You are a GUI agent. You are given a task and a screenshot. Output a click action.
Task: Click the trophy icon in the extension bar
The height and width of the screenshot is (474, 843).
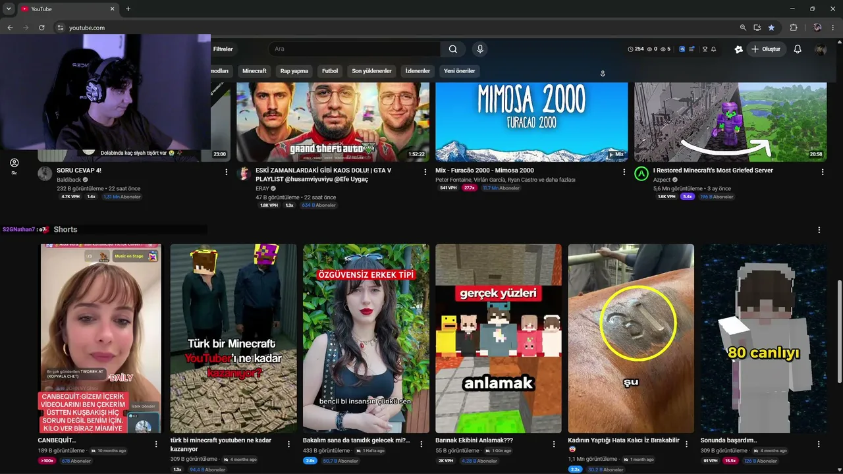(x=705, y=49)
